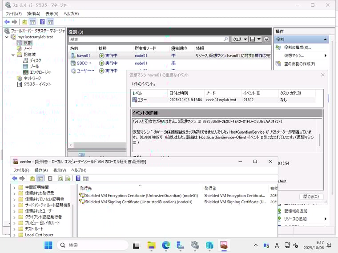Open the クエリ dropdown
338x253 pixels.
240,40
